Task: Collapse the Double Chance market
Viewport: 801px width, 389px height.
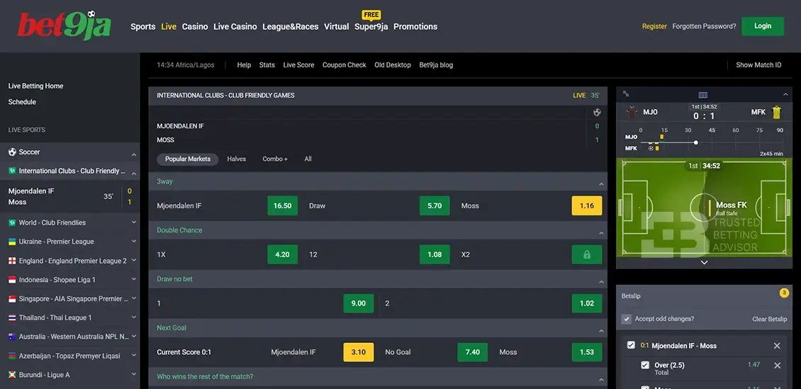Action: pos(601,233)
